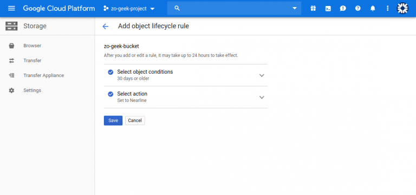Click the Select action heading
Viewport: 416px width, 195px height.
pos(132,94)
